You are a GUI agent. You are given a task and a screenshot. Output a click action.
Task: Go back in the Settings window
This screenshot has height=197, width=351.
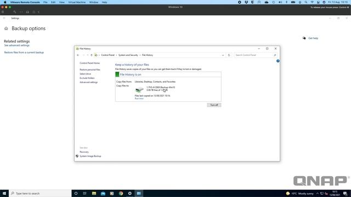(4, 18)
